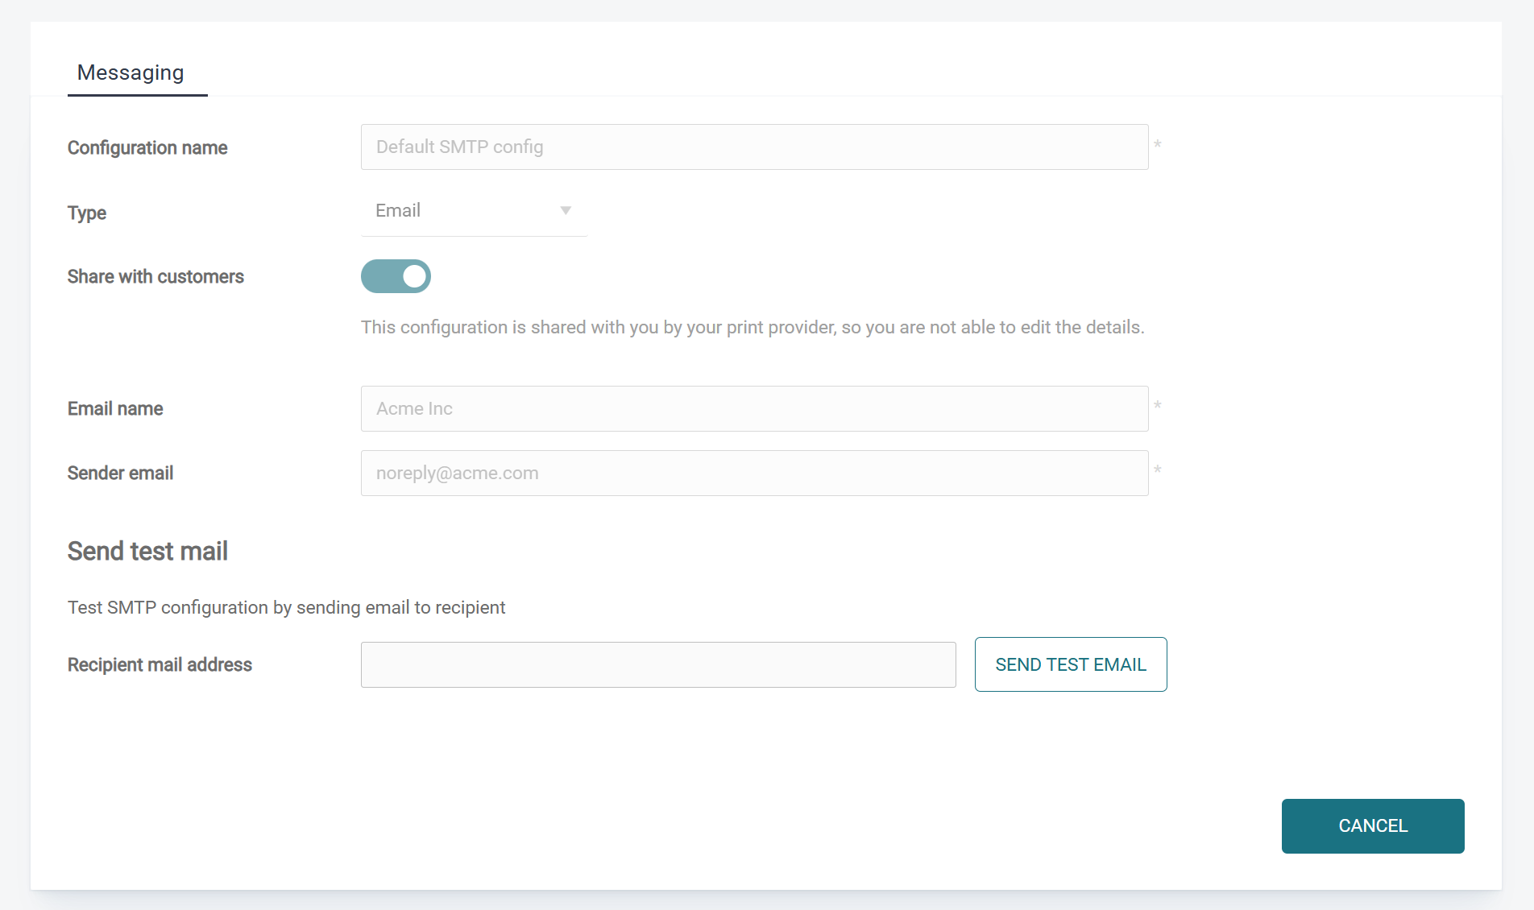Toggle the Share with customers switch
The width and height of the screenshot is (1534, 910).
point(396,276)
